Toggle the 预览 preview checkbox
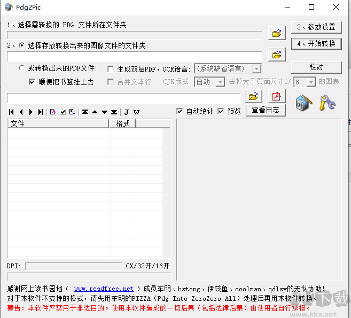Image resolution: width=351 pixels, height=318 pixels. point(221,111)
